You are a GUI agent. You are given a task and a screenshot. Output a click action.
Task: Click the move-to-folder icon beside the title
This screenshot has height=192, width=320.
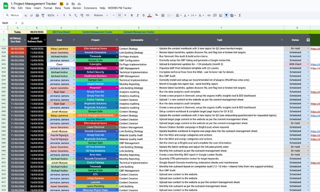pyautogui.click(x=73, y=4)
